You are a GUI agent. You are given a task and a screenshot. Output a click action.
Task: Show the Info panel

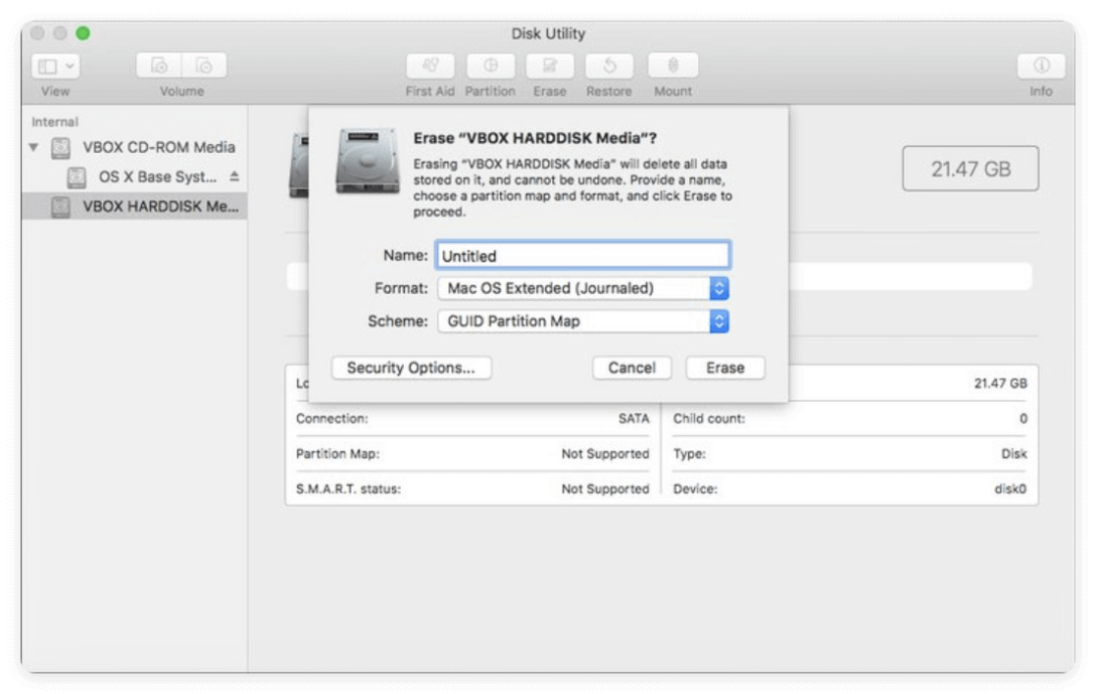1041,66
